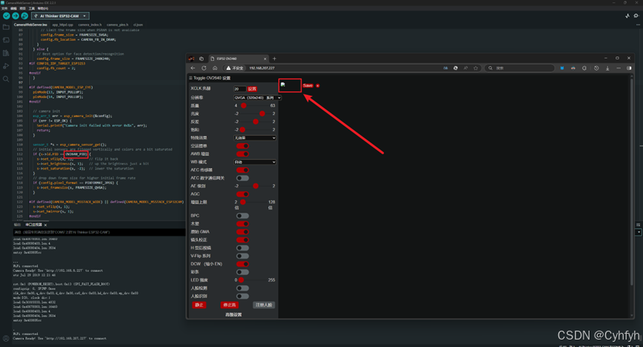Click the Arduino Upload arrow button
Screen dimensions: 643x347
[x=16, y=16]
